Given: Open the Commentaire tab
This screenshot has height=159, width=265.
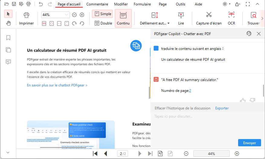Looking at the screenshot, I should click(97, 4).
